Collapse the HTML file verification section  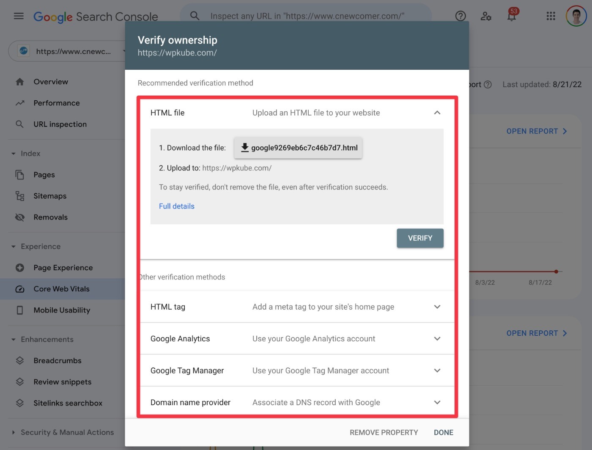click(437, 112)
